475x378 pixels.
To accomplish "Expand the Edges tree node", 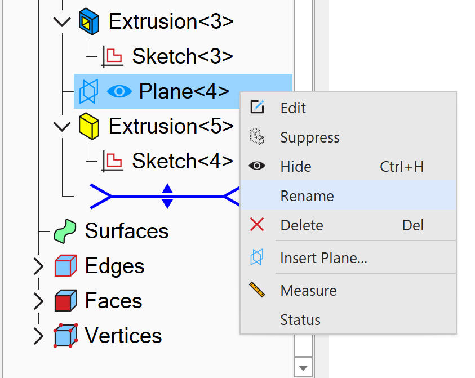I will (38, 266).
